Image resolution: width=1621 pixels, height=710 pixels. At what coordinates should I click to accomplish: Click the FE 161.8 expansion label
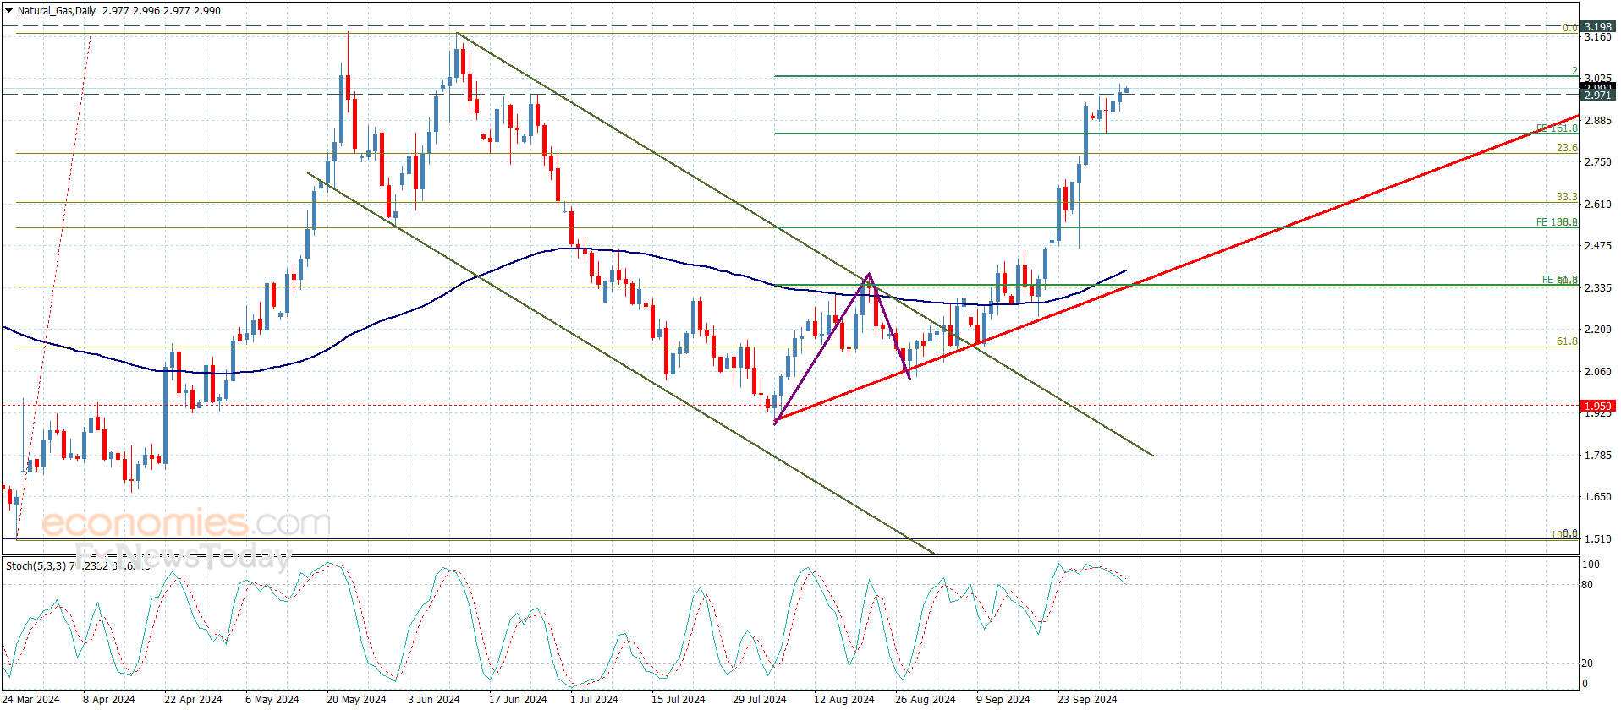click(x=1557, y=128)
